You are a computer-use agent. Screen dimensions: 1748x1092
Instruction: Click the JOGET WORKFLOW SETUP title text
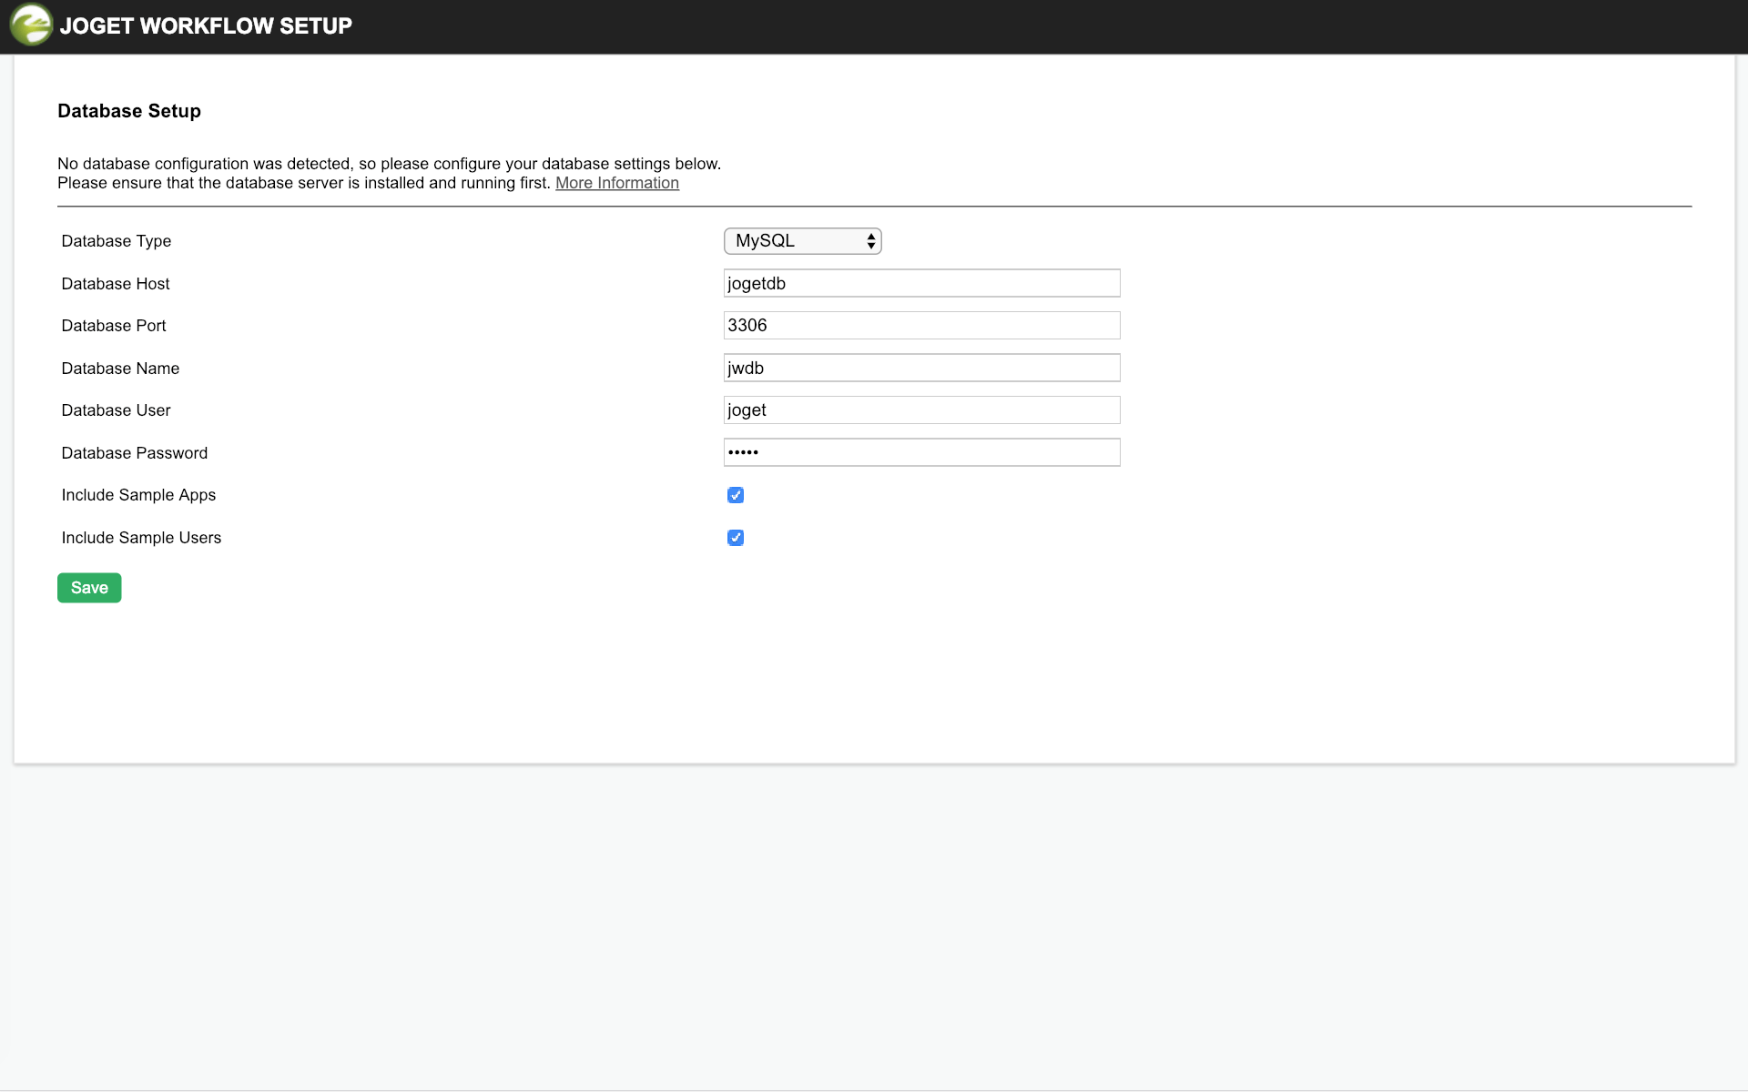click(207, 25)
